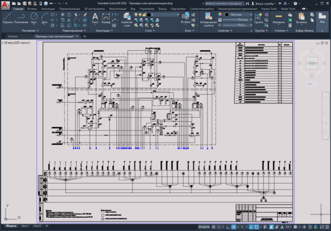
Task: Select the Круг circle tool
Action: [34, 18]
